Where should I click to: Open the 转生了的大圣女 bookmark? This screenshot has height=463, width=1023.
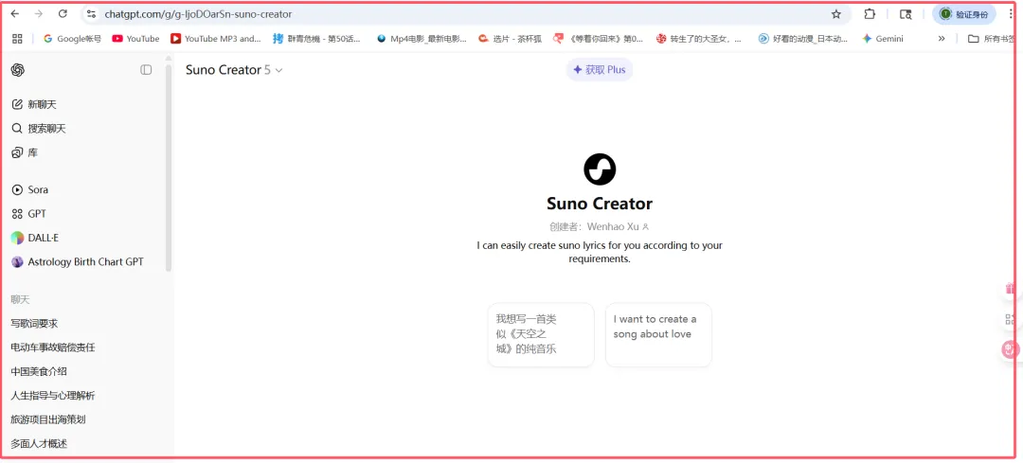click(x=699, y=39)
